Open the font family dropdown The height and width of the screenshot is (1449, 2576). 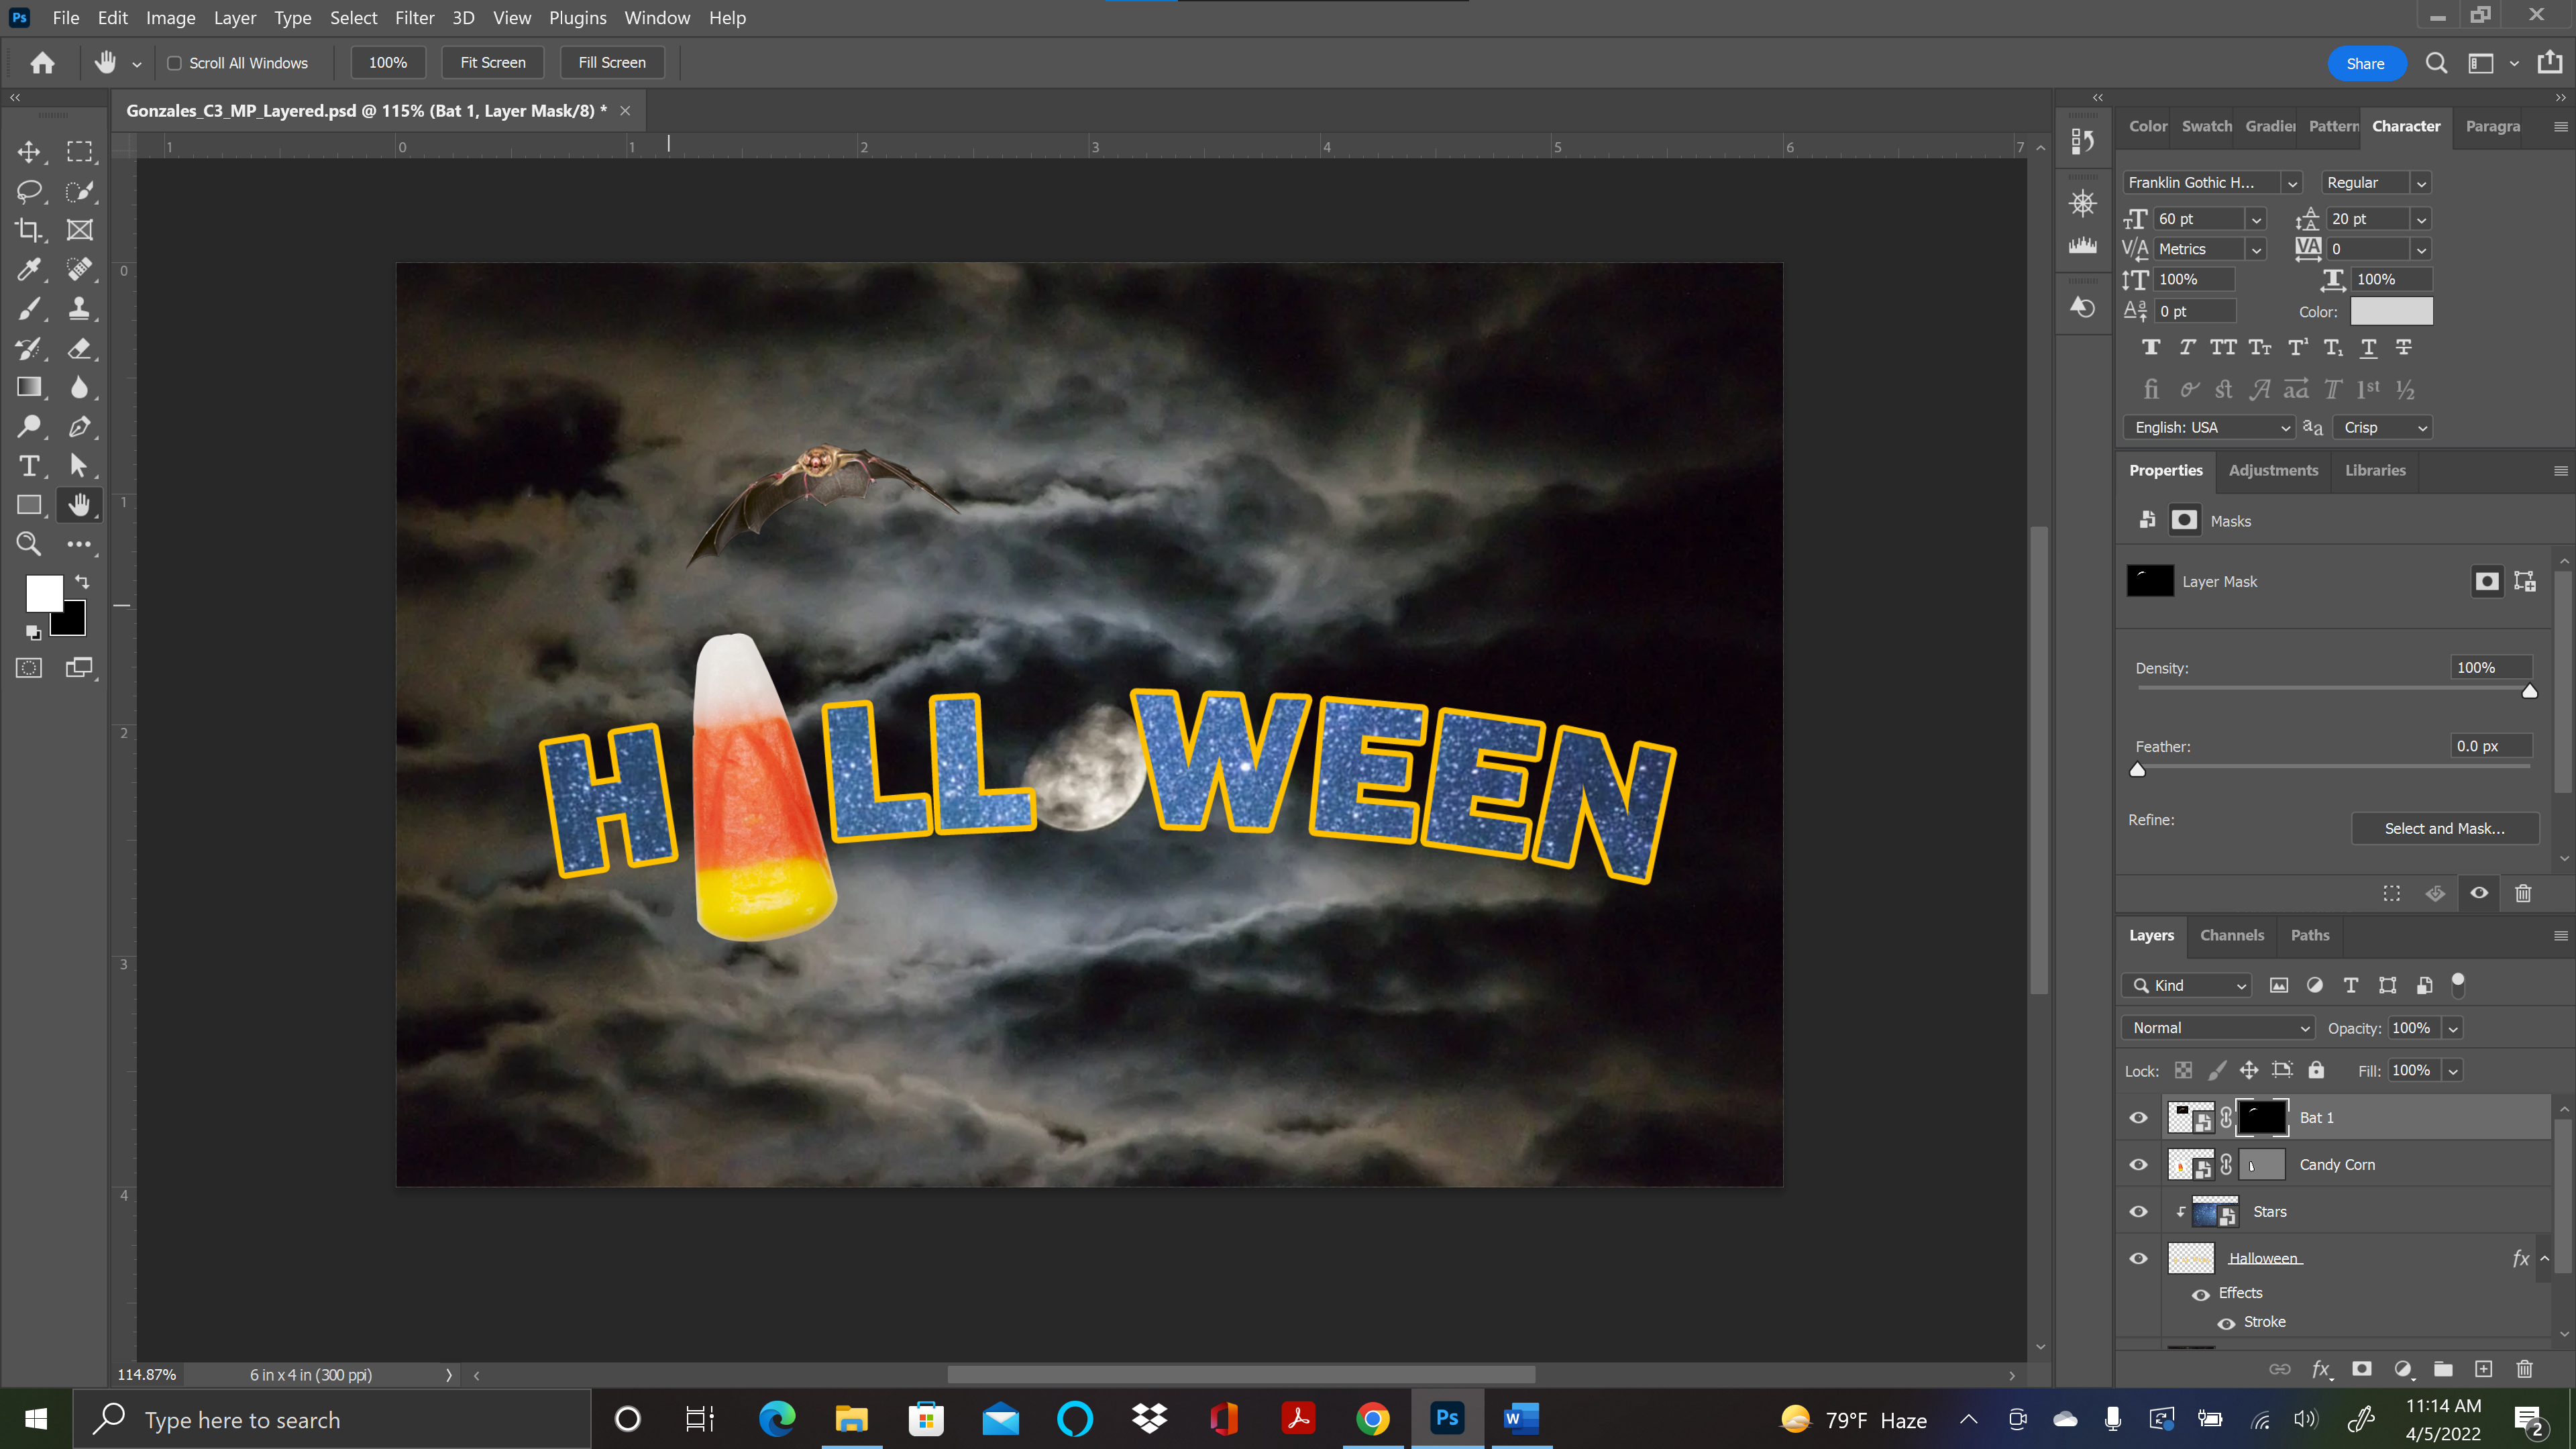(2291, 183)
